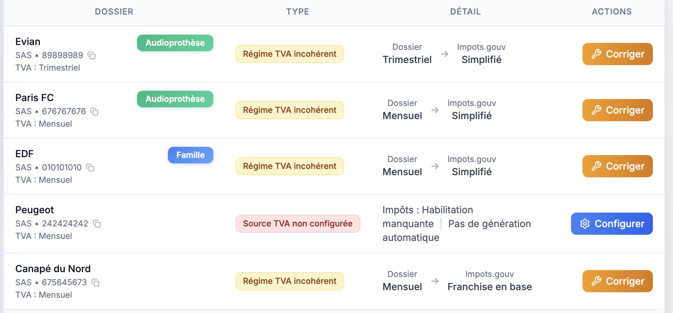Open Configurer for Peugeot

[x=612, y=224]
